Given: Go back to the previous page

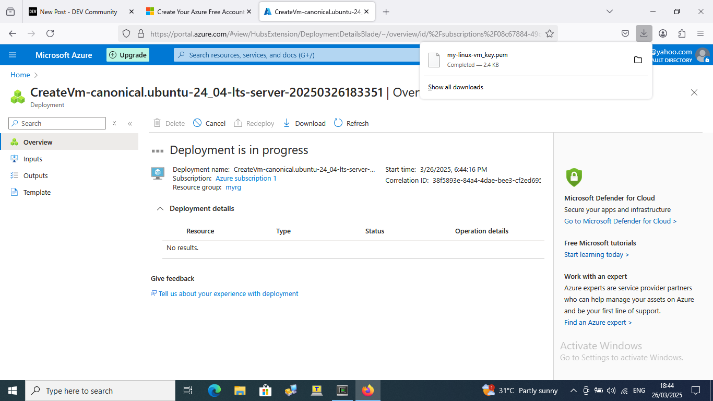Looking at the screenshot, I should click(x=13, y=33).
